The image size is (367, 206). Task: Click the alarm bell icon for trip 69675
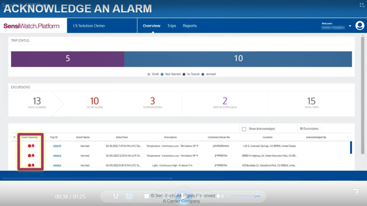33,146
